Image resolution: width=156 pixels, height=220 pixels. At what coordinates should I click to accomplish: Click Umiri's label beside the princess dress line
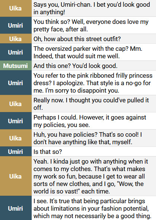(16, 83)
